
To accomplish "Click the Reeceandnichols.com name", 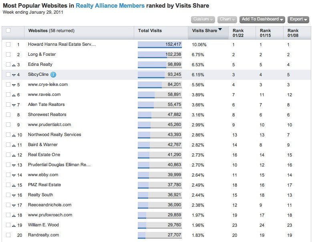I will tap(50, 205).
